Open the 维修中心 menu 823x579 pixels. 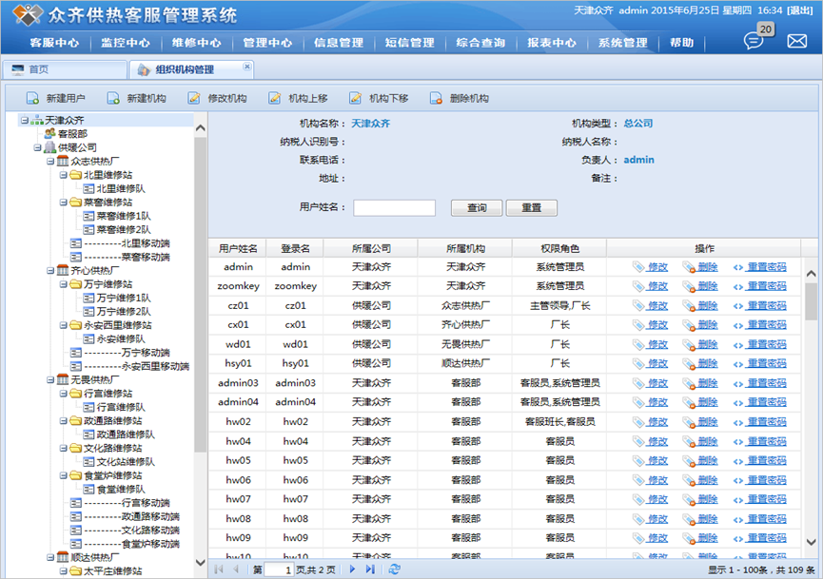197,43
